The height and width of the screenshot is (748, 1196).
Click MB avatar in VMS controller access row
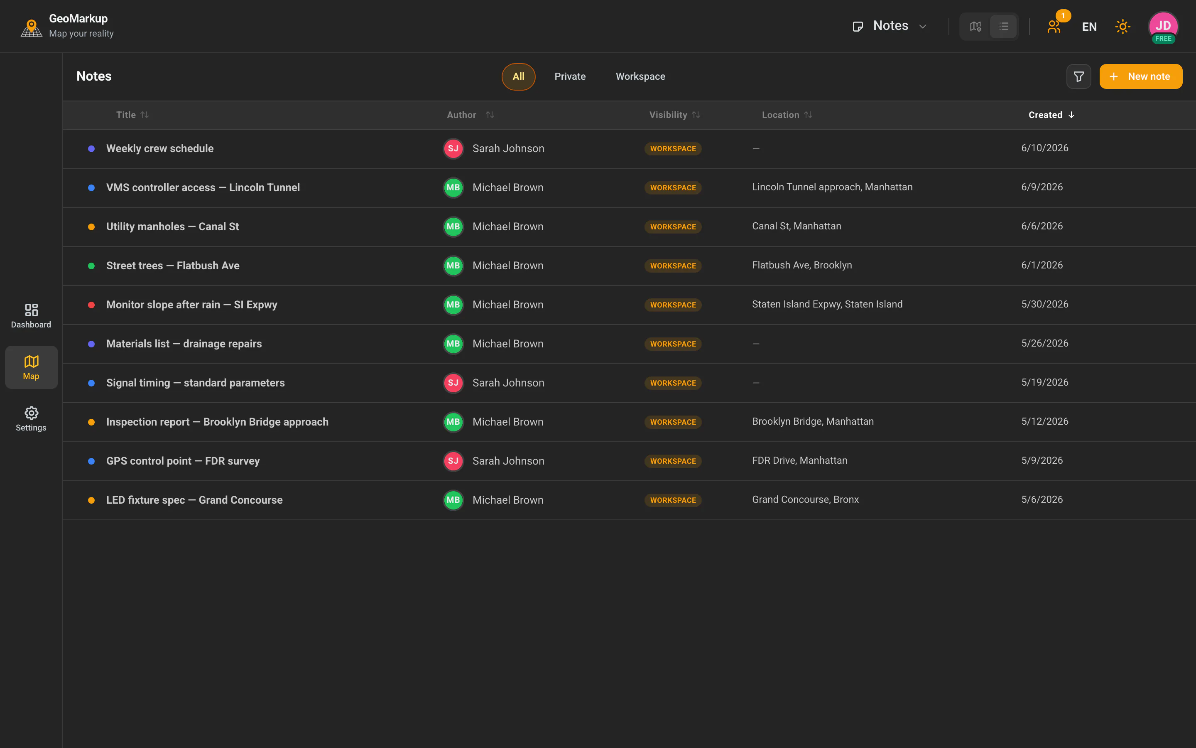coord(453,187)
